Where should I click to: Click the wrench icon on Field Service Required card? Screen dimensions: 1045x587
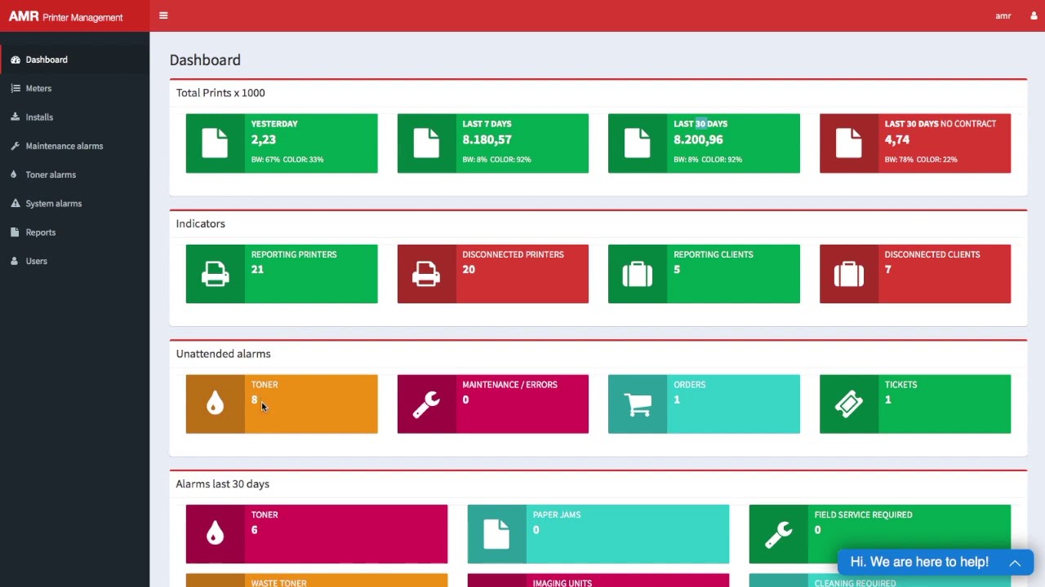[x=779, y=535]
